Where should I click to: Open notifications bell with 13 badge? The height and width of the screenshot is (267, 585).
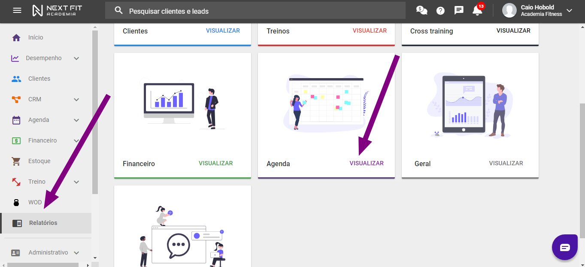pos(478,10)
